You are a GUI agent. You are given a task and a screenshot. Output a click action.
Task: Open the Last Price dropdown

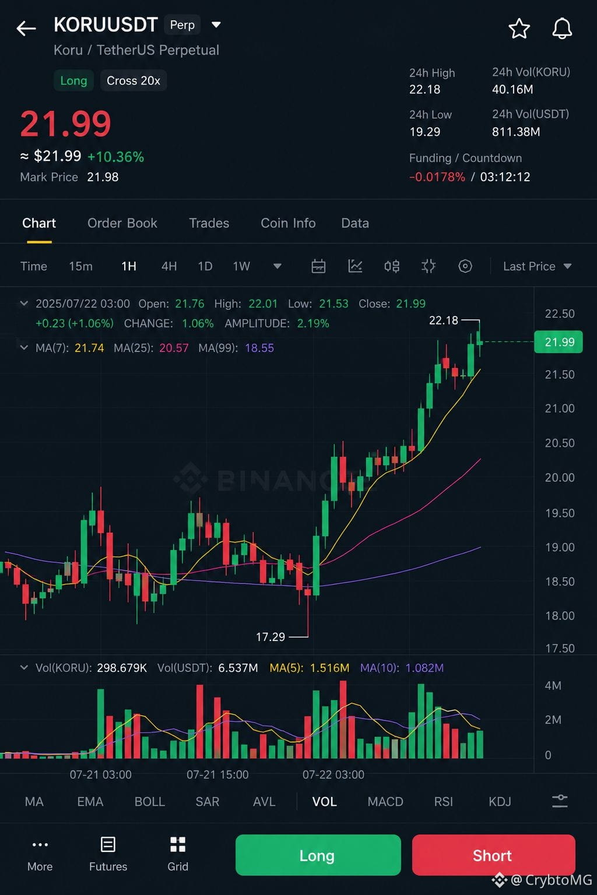[537, 266]
